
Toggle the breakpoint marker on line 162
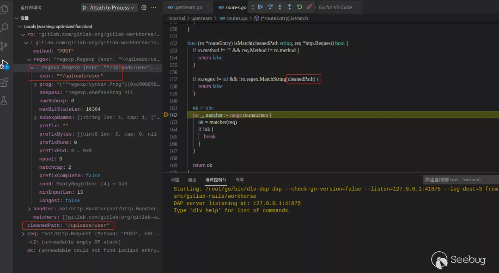coord(166,115)
